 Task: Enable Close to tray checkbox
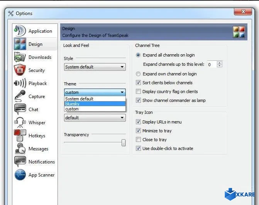click(x=138, y=140)
